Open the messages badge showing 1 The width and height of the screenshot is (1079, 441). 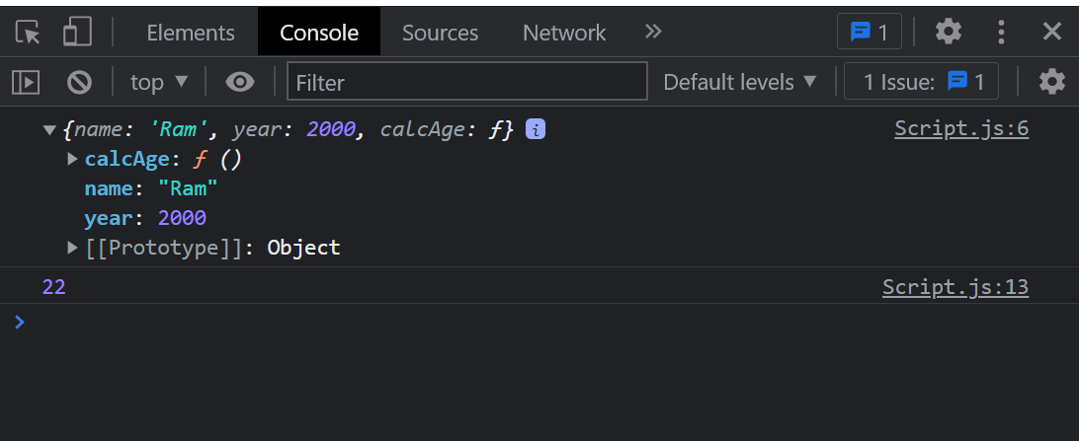(870, 32)
